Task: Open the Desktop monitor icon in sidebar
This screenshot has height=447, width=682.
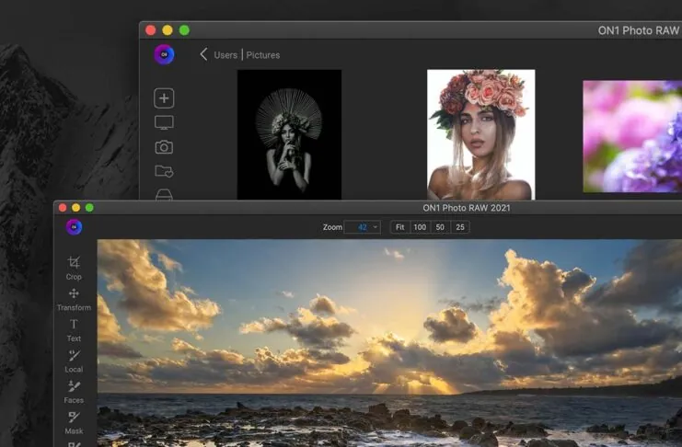Action: pos(164,122)
